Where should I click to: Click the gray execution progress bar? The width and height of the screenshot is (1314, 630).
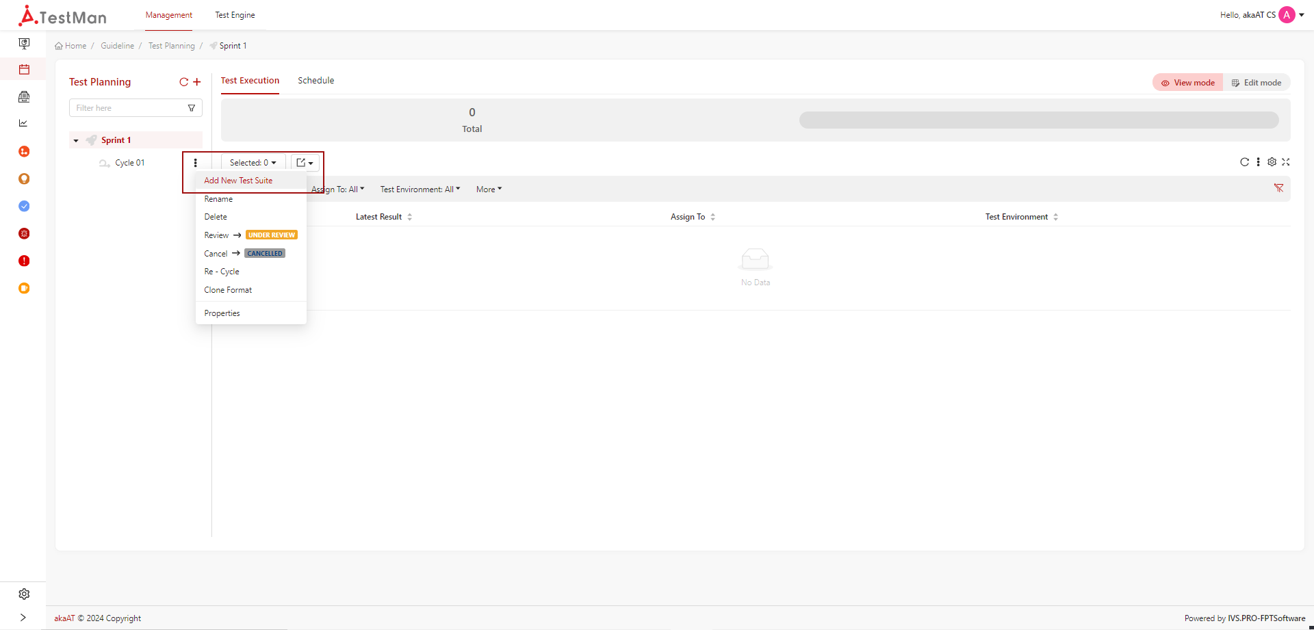pos(1039,120)
